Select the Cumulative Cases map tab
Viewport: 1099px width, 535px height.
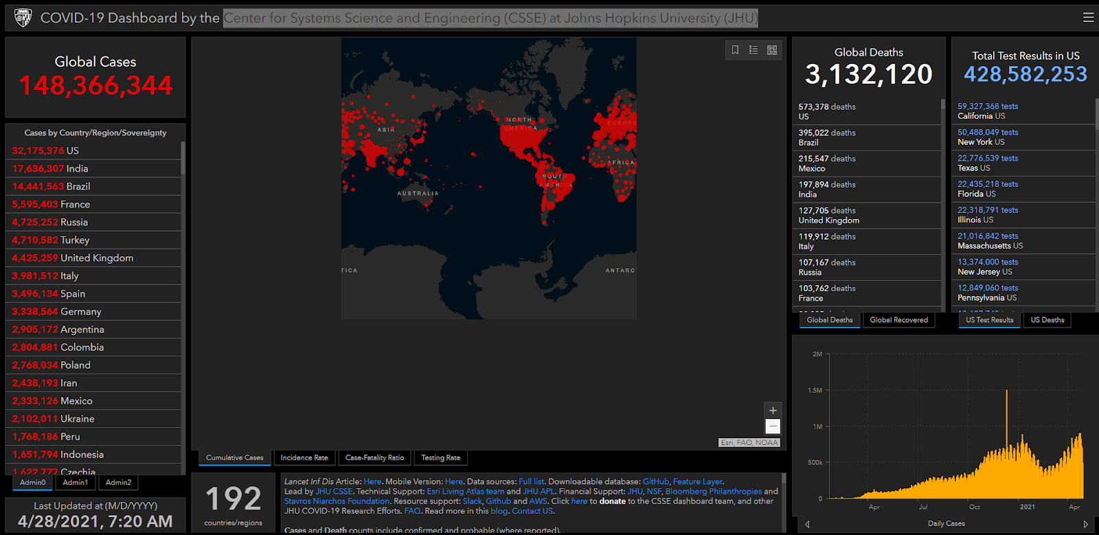[x=235, y=458]
